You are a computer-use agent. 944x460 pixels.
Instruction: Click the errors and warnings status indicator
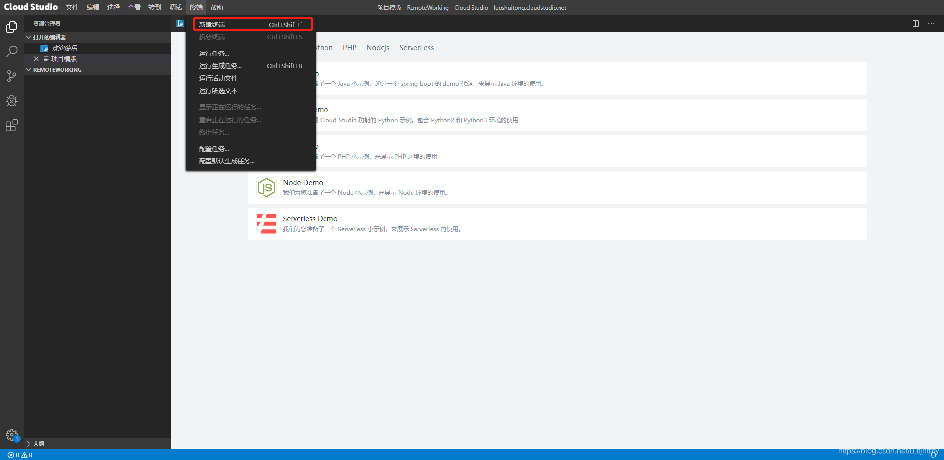click(20, 455)
